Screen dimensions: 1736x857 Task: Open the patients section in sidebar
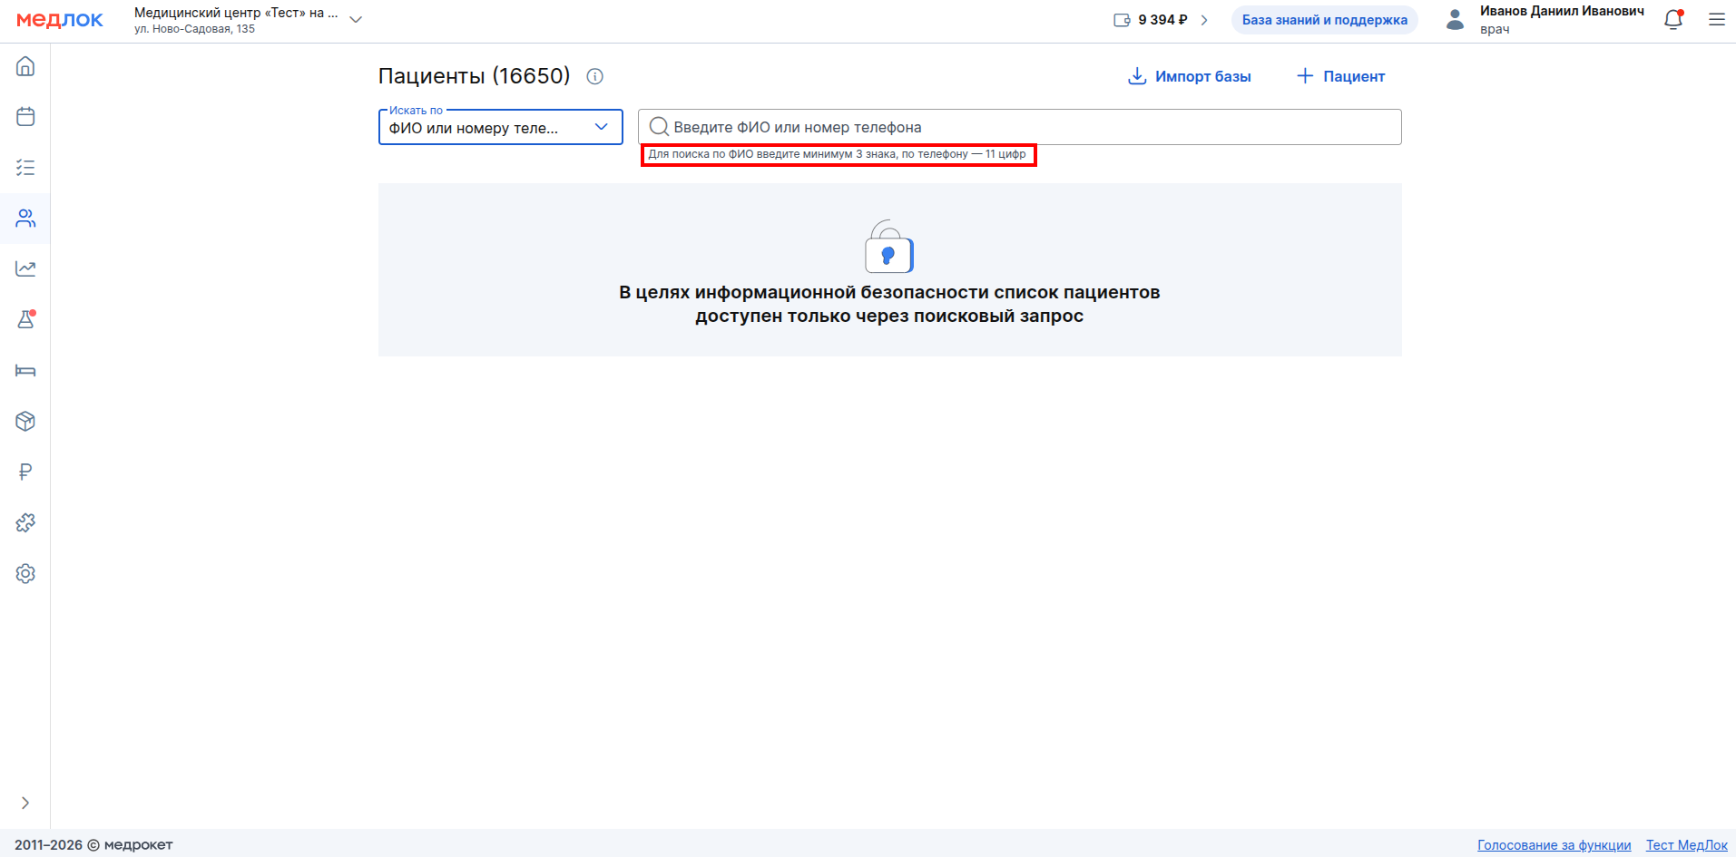click(25, 219)
